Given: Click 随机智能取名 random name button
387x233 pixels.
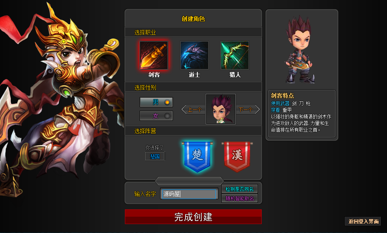Looking at the screenshot, I should click(x=240, y=198).
